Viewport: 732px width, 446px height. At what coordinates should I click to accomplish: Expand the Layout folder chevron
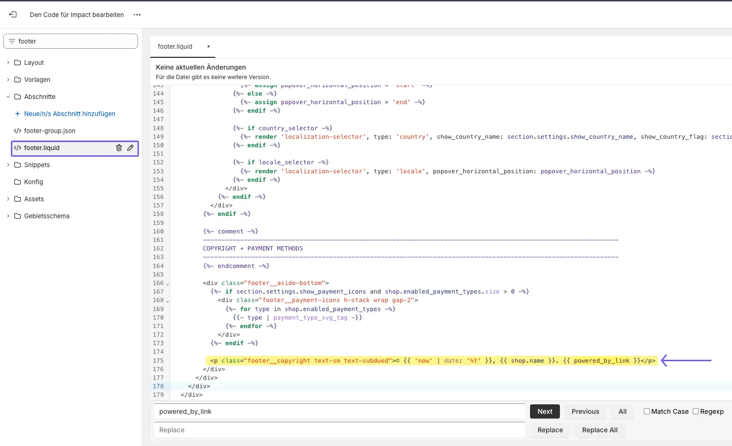(x=8, y=62)
